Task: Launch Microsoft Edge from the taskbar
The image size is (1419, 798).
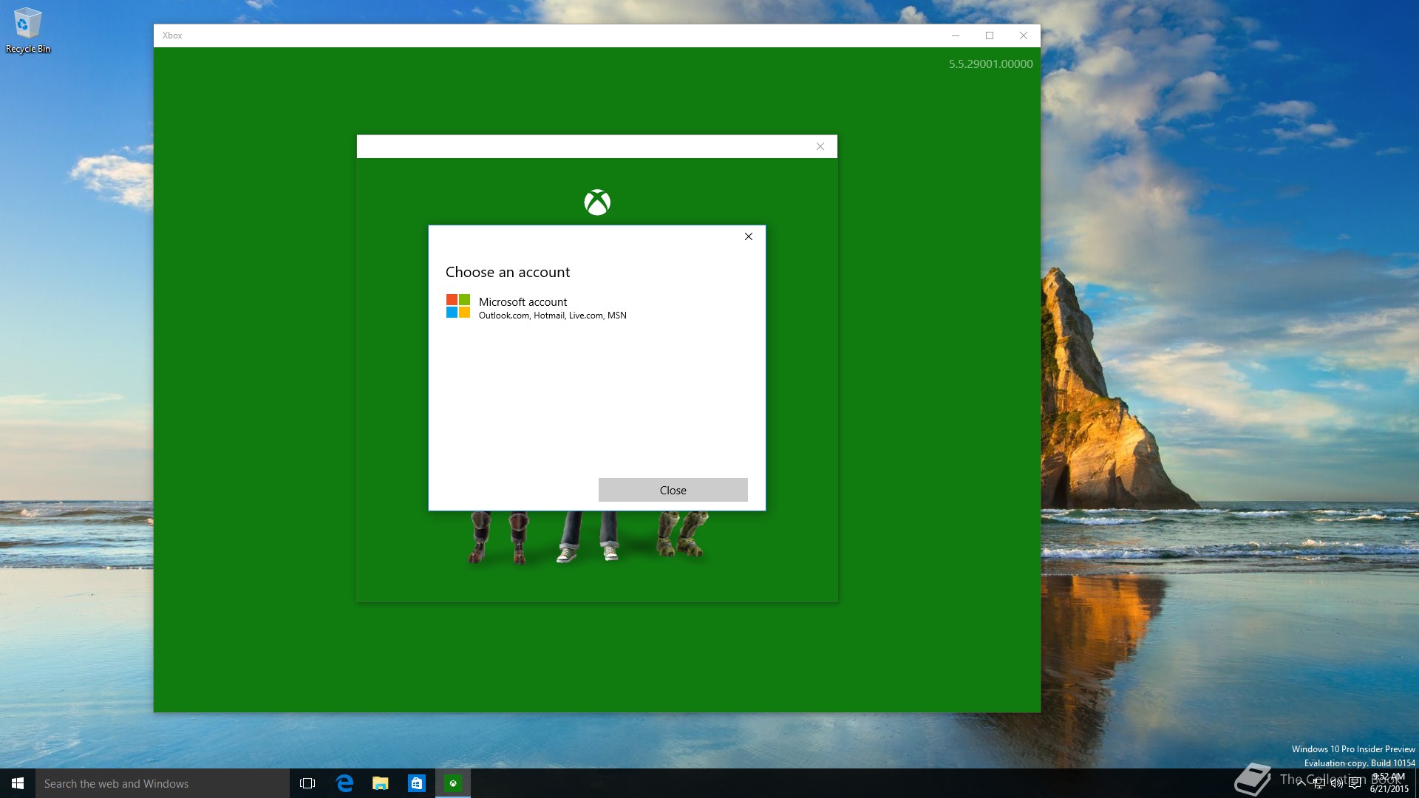Action: coord(344,783)
